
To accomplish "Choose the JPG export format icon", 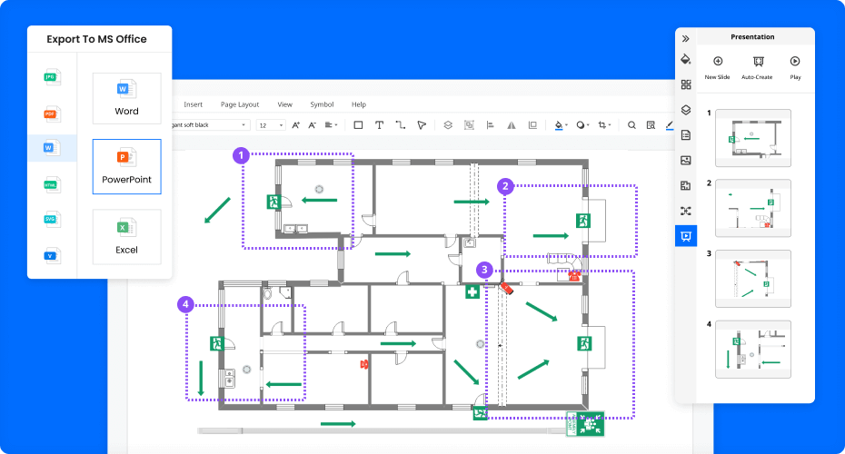I will [x=51, y=78].
